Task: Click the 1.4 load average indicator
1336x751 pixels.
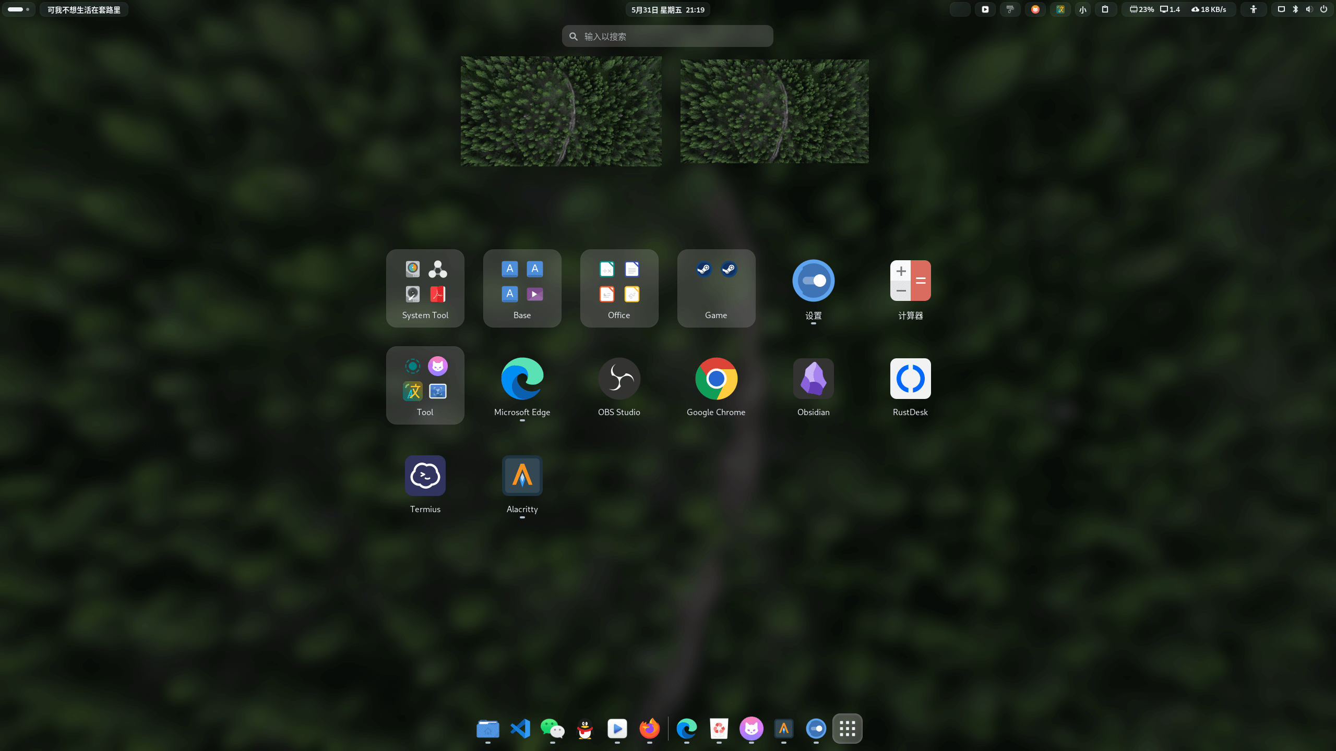Action: point(1170,9)
